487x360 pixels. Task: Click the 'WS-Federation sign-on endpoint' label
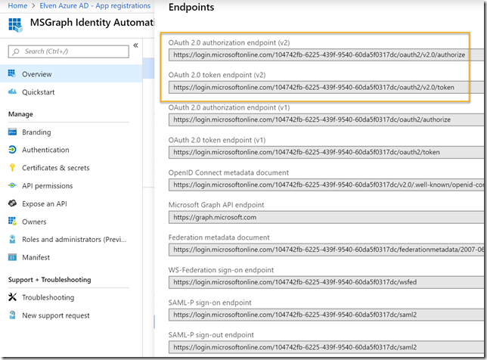[x=221, y=270]
